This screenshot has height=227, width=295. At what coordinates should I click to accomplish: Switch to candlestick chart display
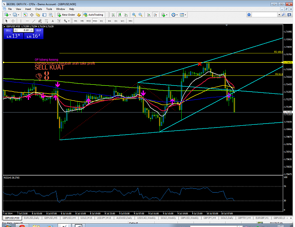point(120,15)
